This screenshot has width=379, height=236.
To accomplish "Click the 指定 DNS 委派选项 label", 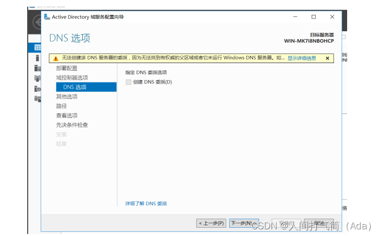I will click(146, 72).
